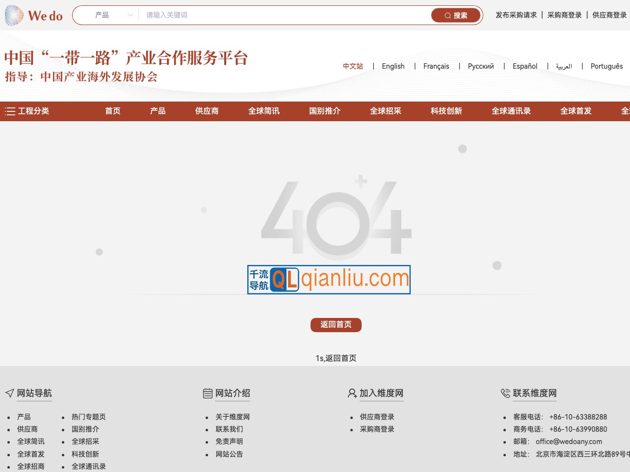Email office@wedoany.com via footer link
Image resolution: width=630 pixels, height=472 pixels.
[x=569, y=442]
